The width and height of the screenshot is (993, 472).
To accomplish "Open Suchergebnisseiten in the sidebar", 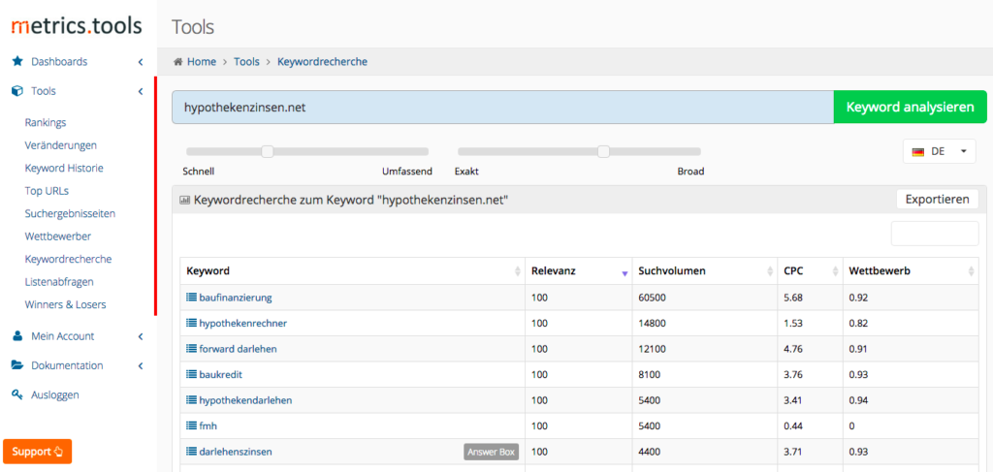I will [x=70, y=213].
